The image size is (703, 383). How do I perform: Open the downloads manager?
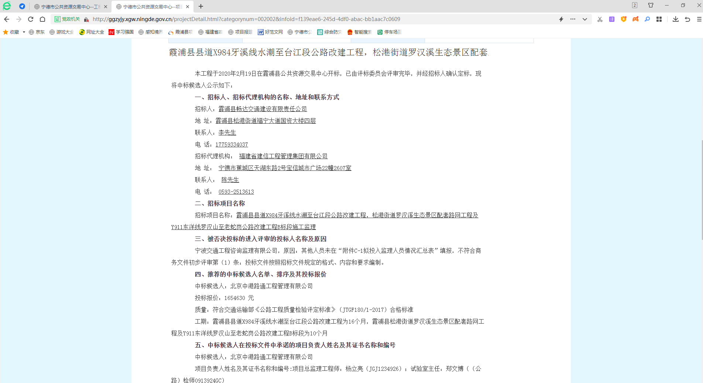(676, 19)
